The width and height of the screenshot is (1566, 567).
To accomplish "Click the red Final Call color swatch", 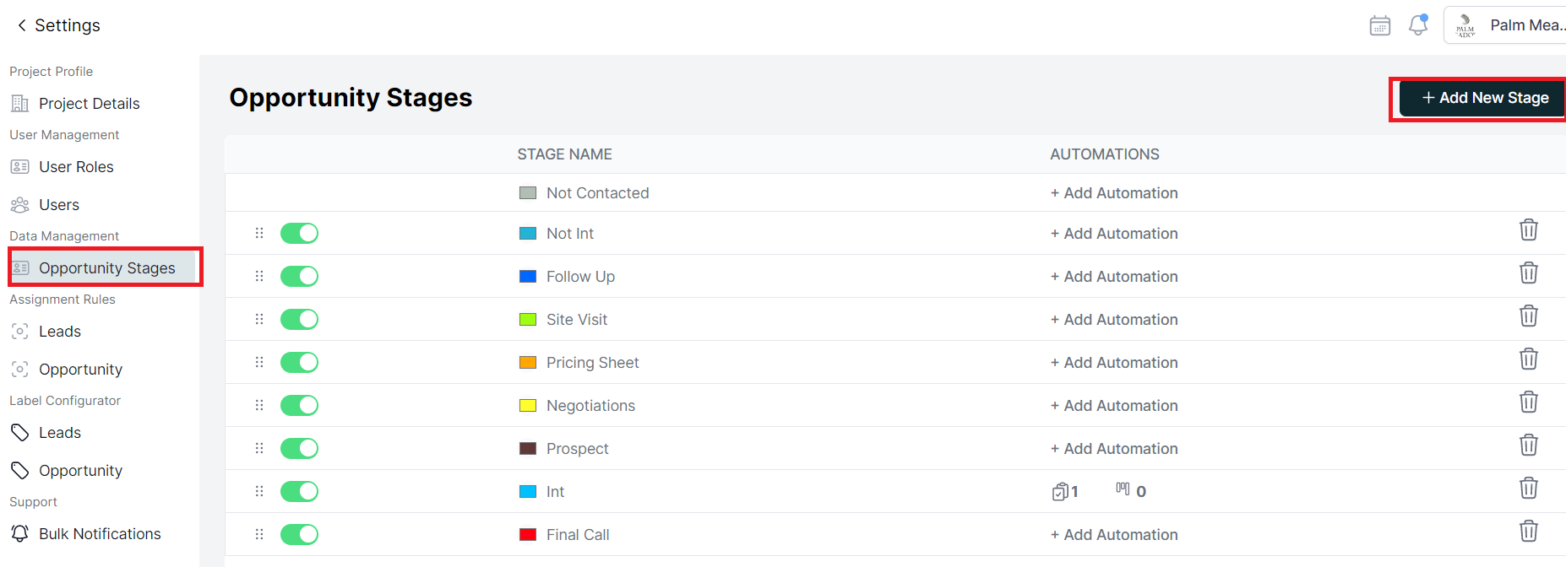I will [528, 535].
